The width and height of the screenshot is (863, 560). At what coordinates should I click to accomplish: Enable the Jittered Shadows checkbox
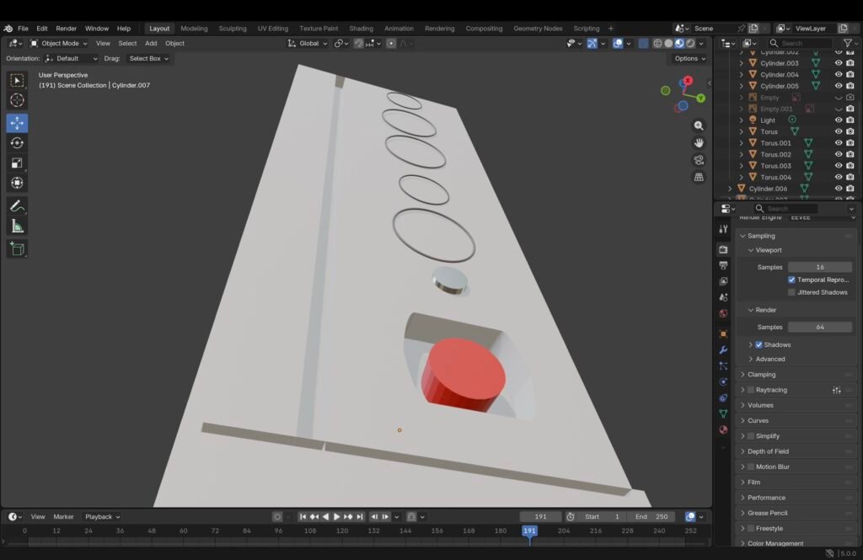coord(791,292)
